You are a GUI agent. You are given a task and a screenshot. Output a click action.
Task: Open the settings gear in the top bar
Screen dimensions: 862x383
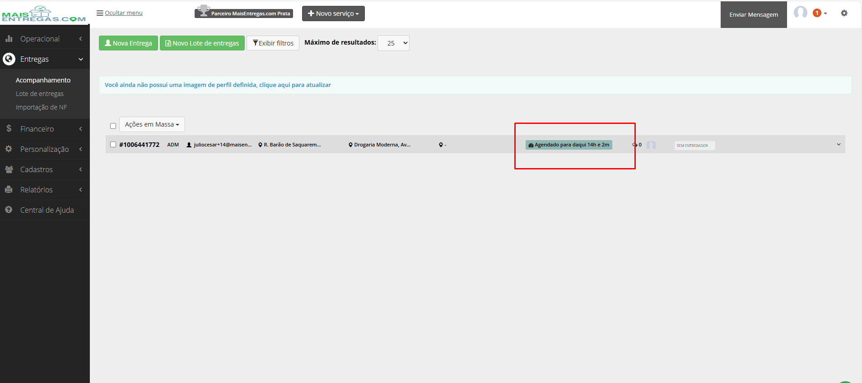844,13
